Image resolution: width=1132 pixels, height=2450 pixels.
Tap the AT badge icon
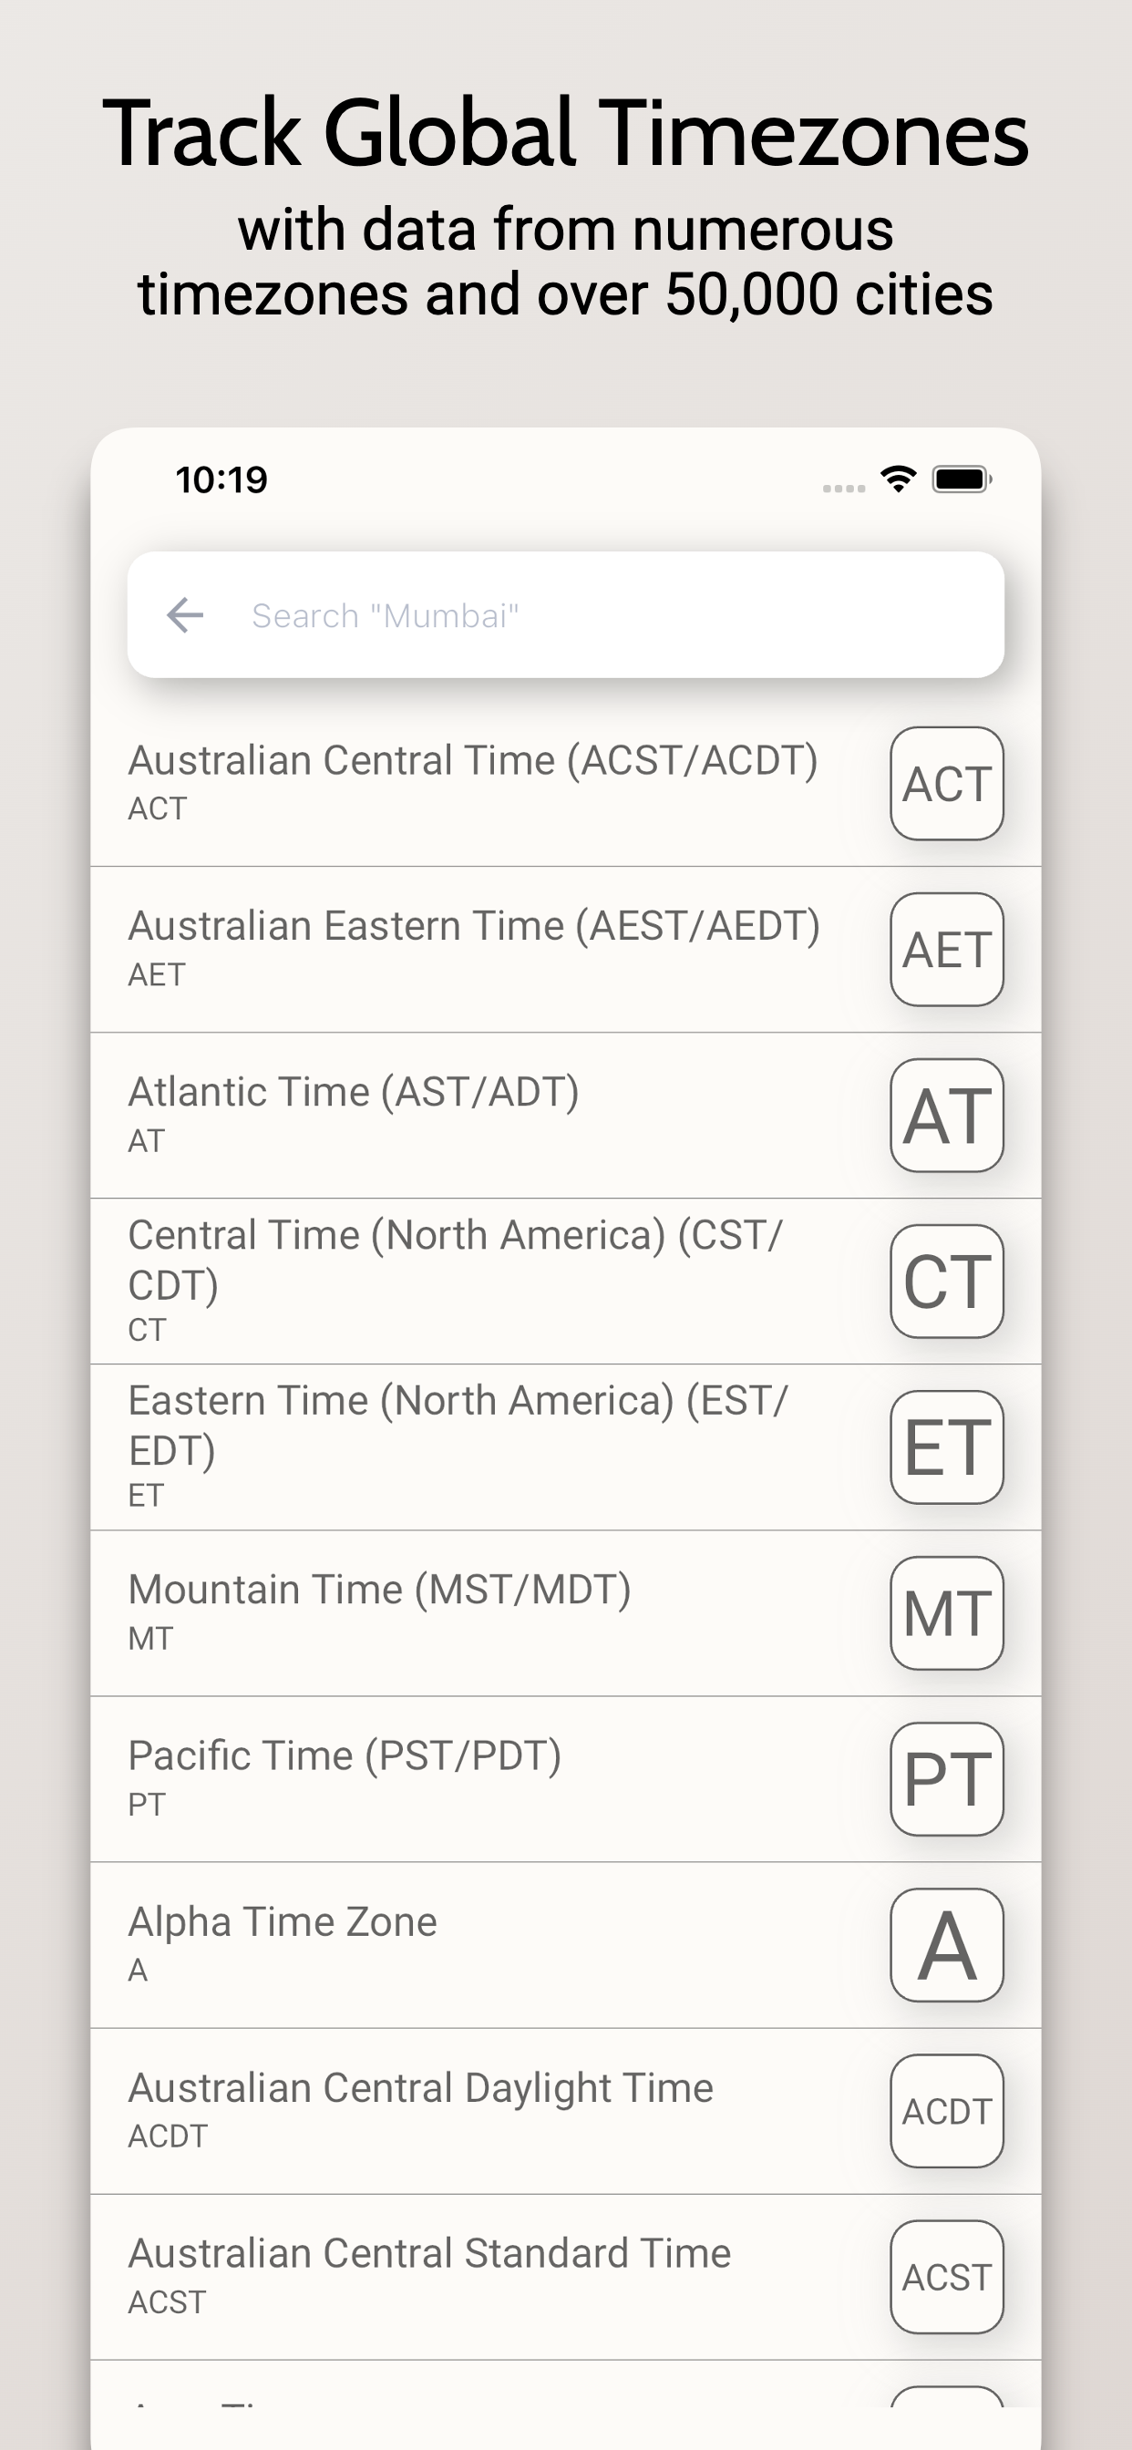[946, 1116]
